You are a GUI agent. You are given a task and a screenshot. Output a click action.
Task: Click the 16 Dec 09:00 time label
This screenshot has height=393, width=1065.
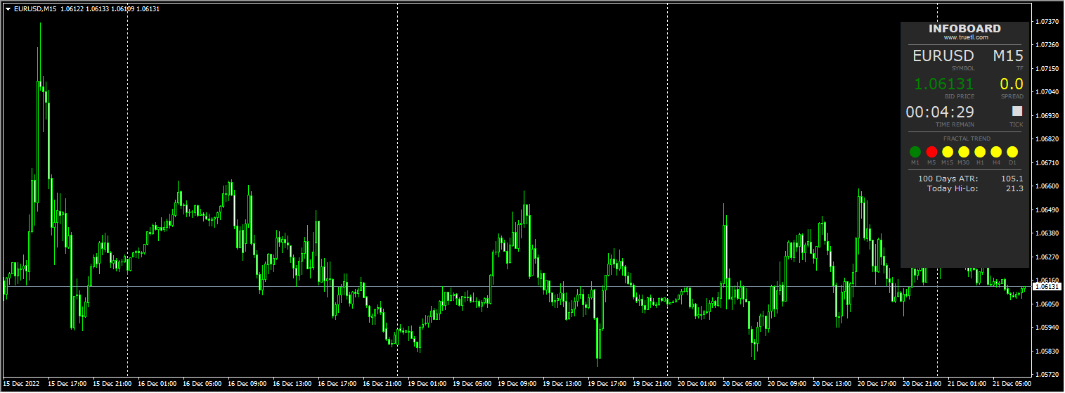click(x=247, y=384)
